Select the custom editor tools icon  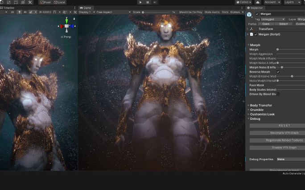(30, 2)
